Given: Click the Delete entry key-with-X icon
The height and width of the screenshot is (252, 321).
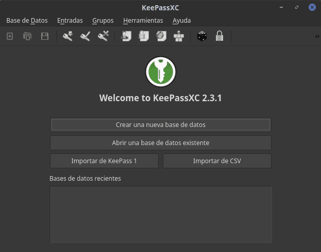Looking at the screenshot, I should [x=103, y=36].
